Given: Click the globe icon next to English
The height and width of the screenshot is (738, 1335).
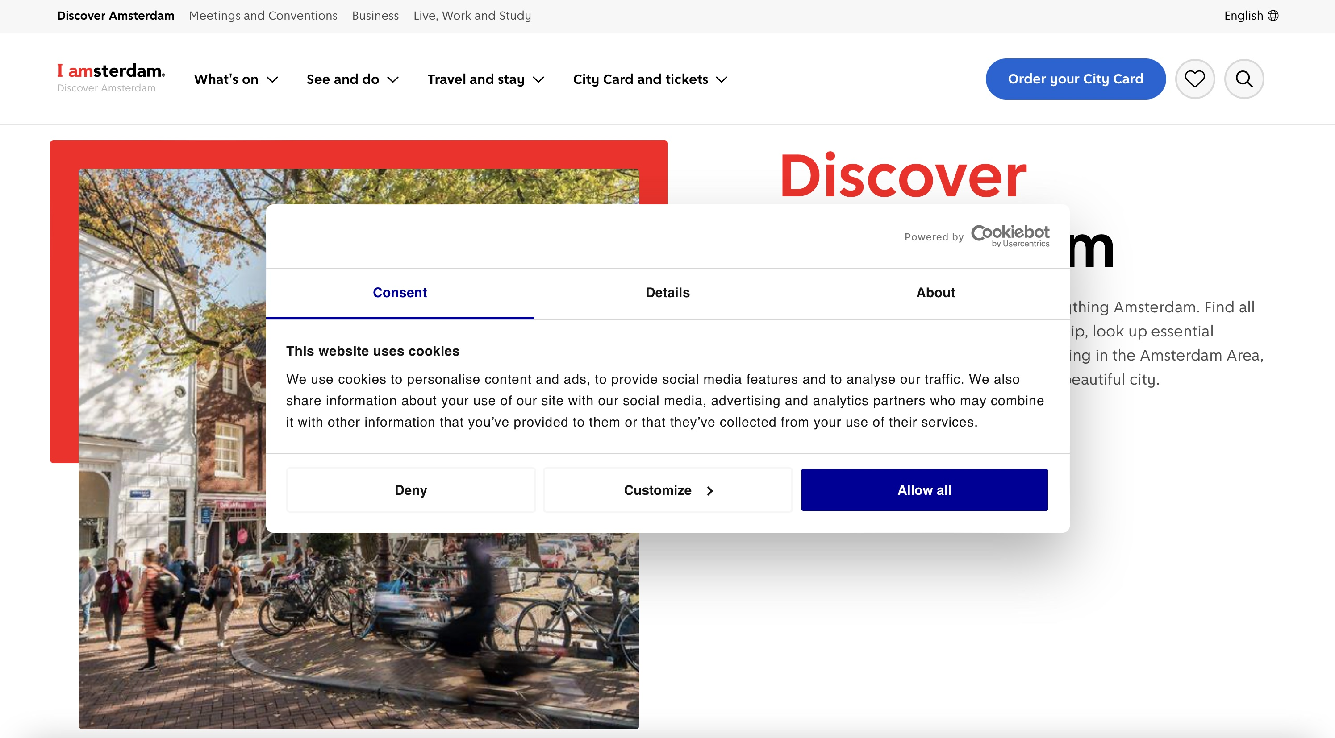Looking at the screenshot, I should [x=1273, y=16].
